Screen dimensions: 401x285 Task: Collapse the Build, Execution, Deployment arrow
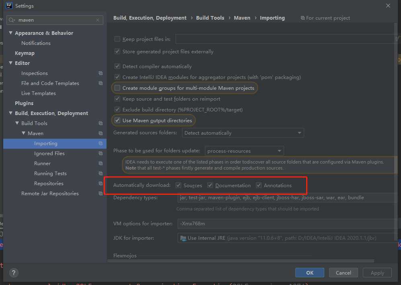(x=10, y=113)
